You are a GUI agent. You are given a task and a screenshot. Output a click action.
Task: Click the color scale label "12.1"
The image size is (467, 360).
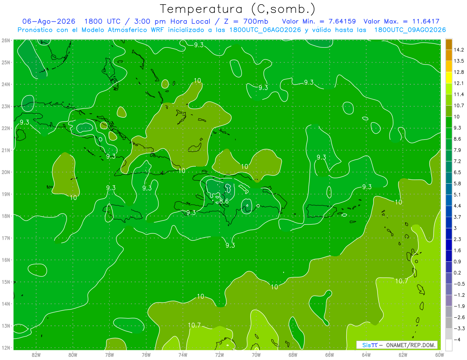click(x=459, y=83)
